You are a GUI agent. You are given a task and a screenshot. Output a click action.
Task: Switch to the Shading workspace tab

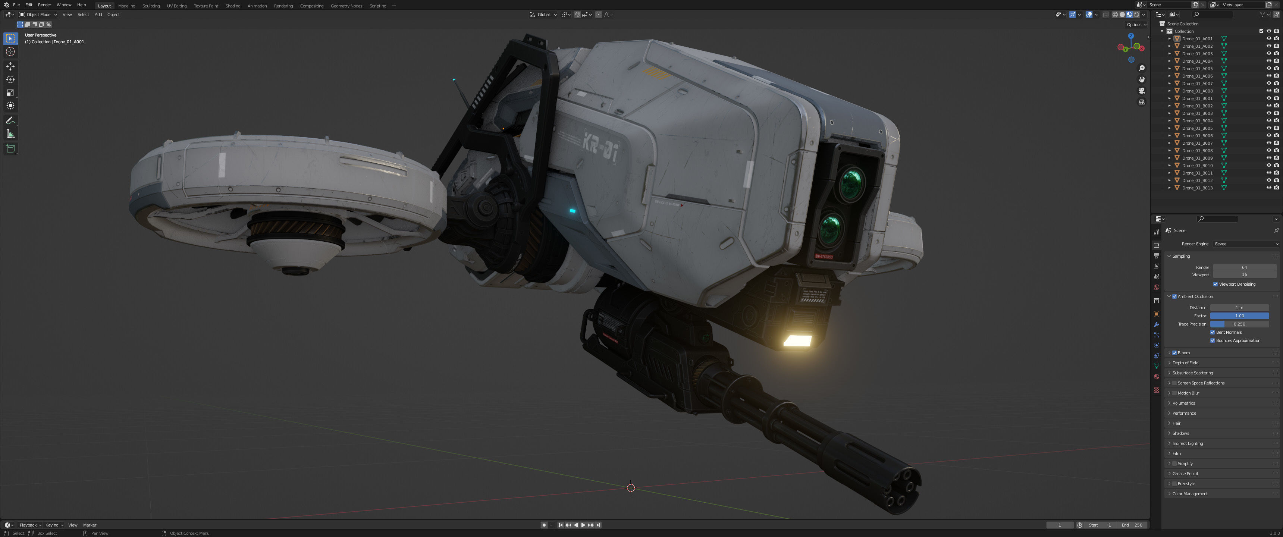233,6
